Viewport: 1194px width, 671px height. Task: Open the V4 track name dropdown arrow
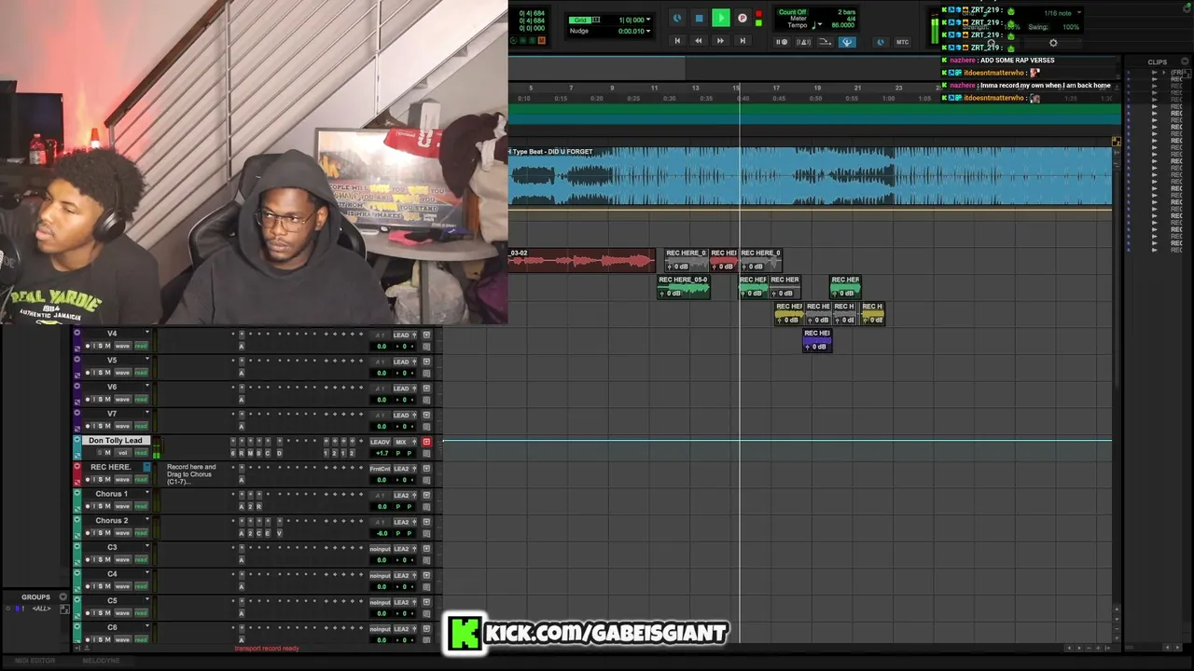pyautogui.click(x=146, y=334)
